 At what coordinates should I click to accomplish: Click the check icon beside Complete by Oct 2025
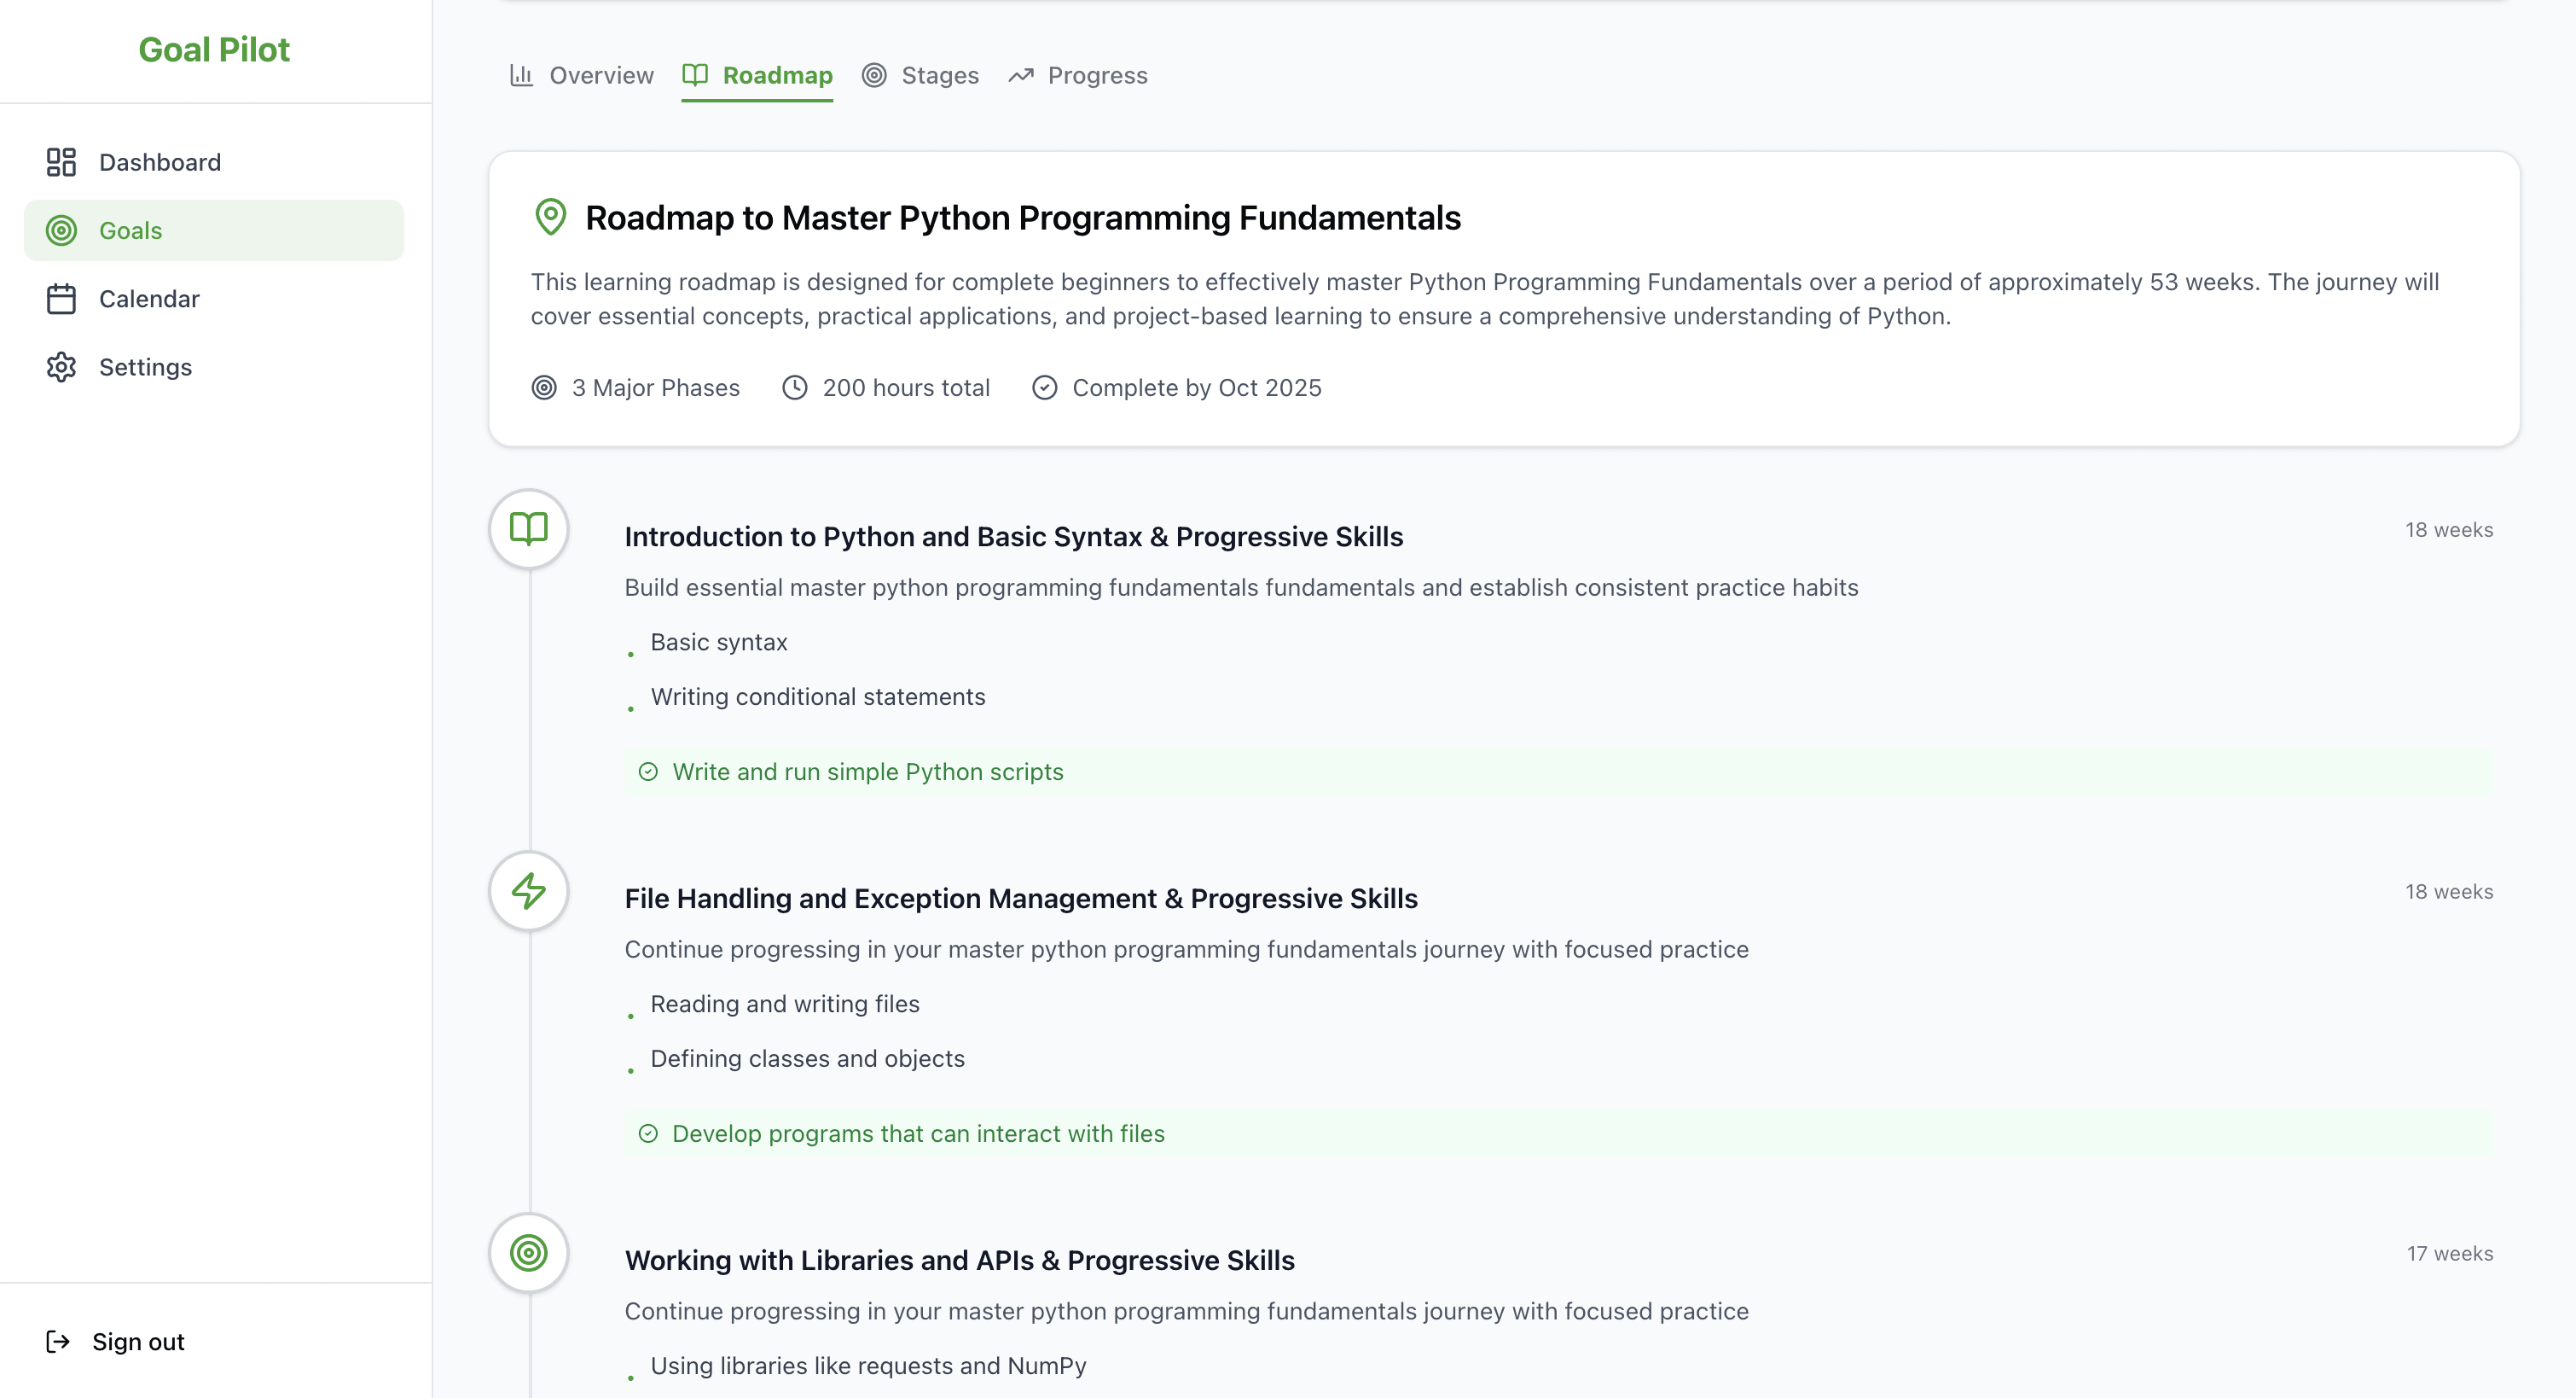(x=1045, y=387)
